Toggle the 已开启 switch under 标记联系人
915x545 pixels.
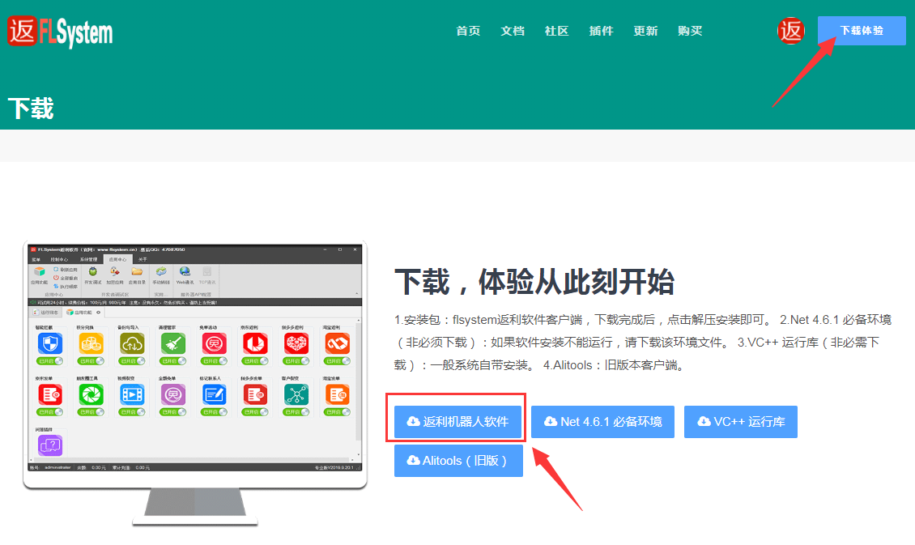pyautogui.click(x=214, y=412)
